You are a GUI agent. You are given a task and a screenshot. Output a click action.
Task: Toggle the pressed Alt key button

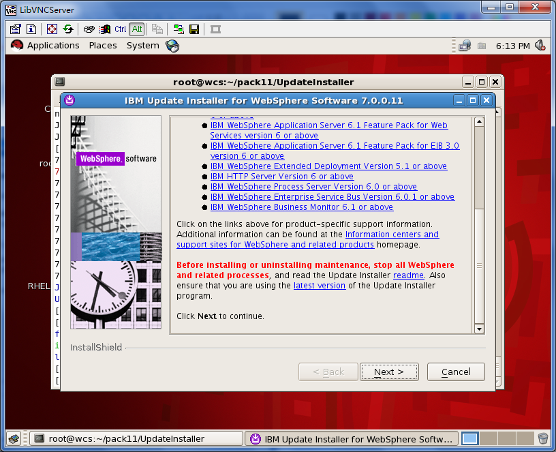point(137,29)
